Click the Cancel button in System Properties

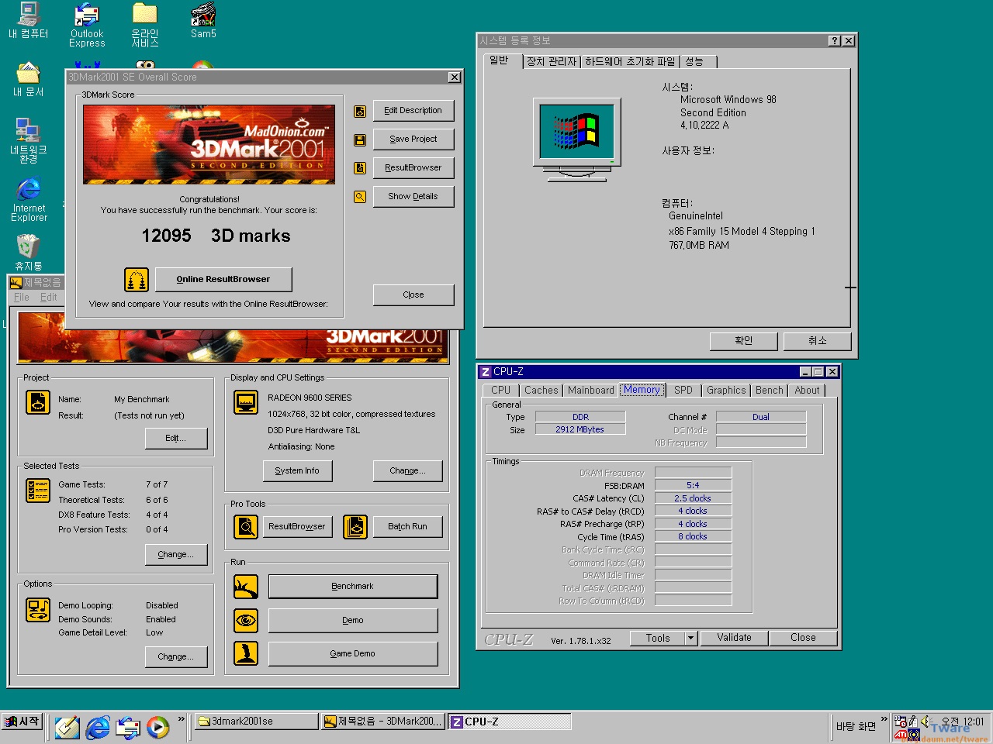point(818,341)
